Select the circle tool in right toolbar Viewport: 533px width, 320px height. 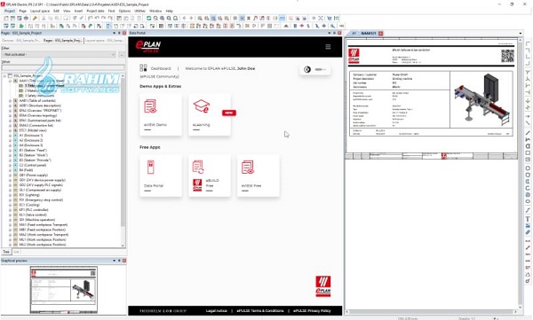coord(528,168)
